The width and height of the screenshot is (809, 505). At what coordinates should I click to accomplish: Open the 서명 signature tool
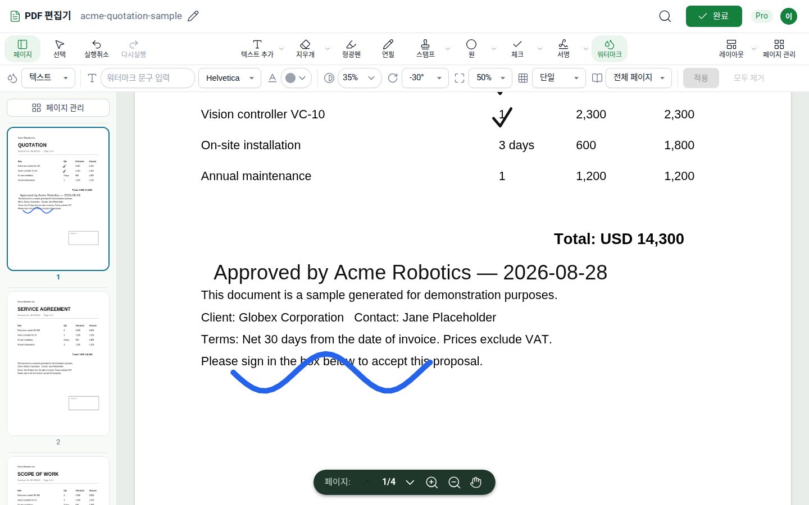563,49
